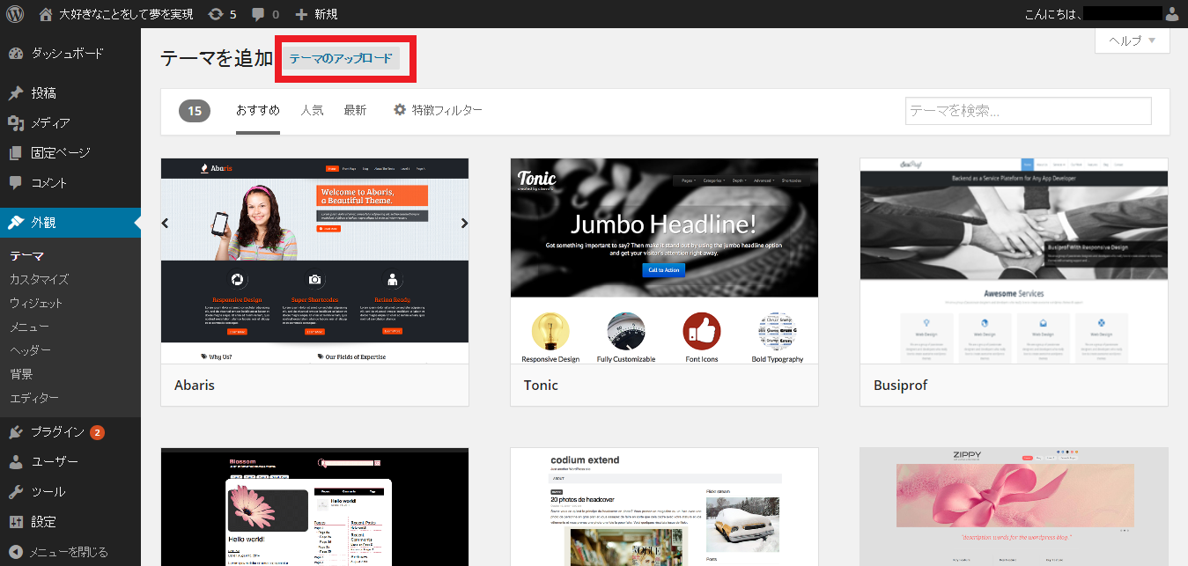The width and height of the screenshot is (1188, 566).
Task: Open the WordPress logo menu
Action: pyautogui.click(x=17, y=14)
